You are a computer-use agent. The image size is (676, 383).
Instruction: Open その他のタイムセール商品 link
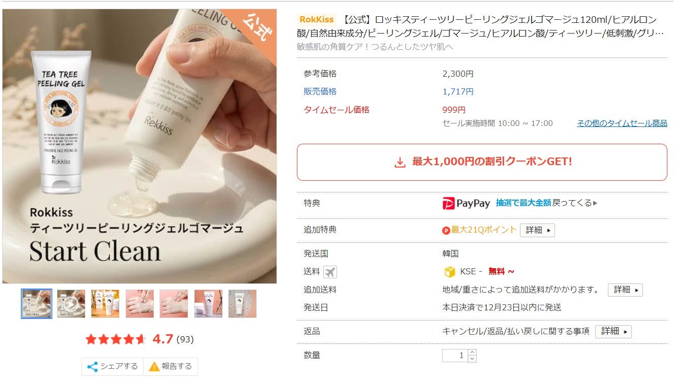(622, 123)
